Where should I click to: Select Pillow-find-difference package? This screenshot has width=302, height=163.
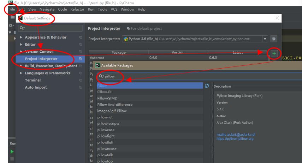(150, 105)
